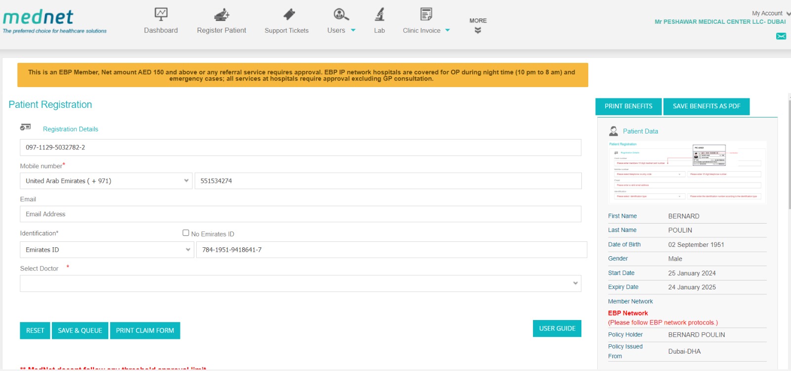This screenshot has height=371, width=791.
Task: Click the SAVE & QUEUE button
Action: [80, 330]
